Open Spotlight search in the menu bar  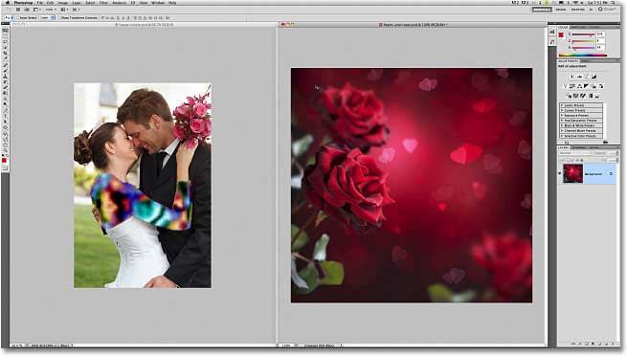613,3
